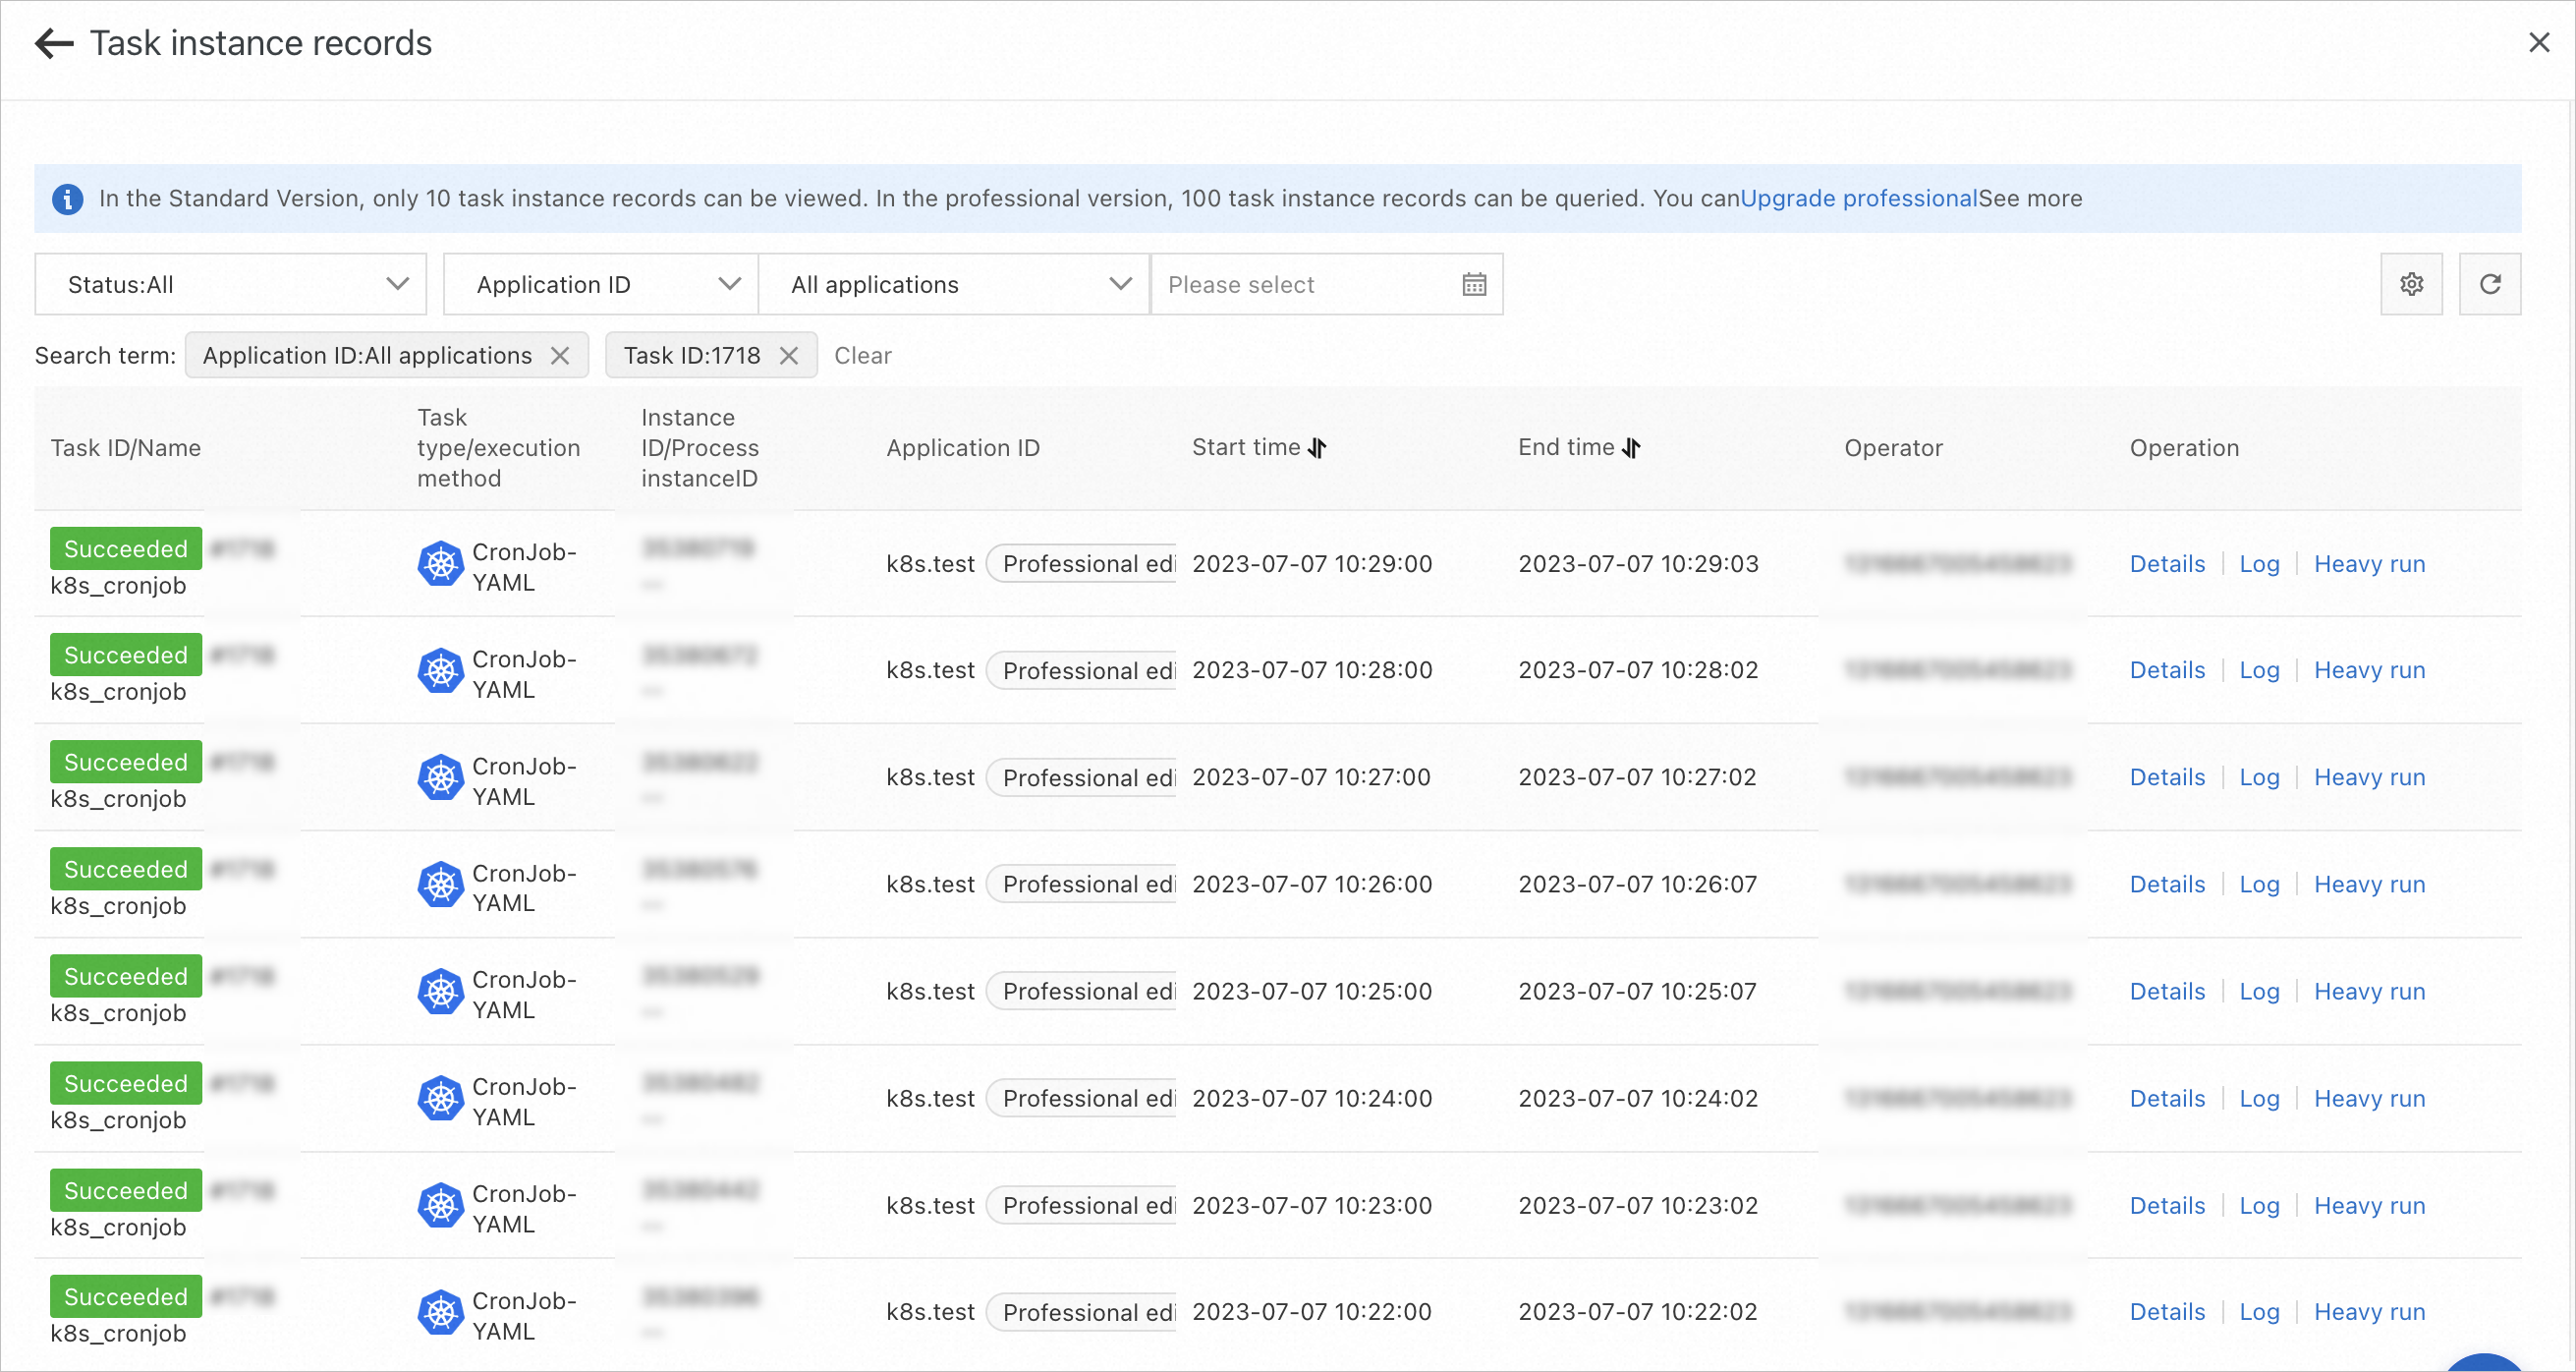View Log for the 10:23:00 instance

click(x=2259, y=1205)
